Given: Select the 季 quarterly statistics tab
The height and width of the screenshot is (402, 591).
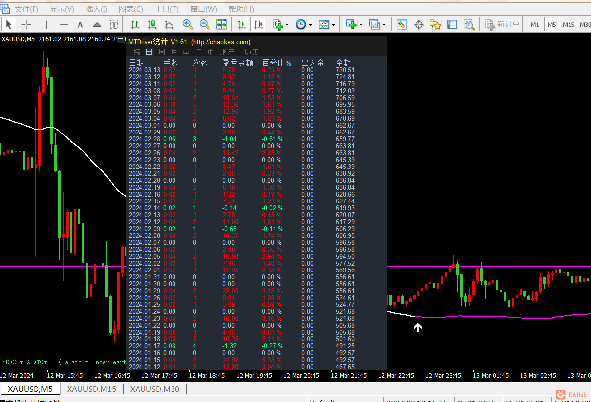Looking at the screenshot, I should point(186,52).
